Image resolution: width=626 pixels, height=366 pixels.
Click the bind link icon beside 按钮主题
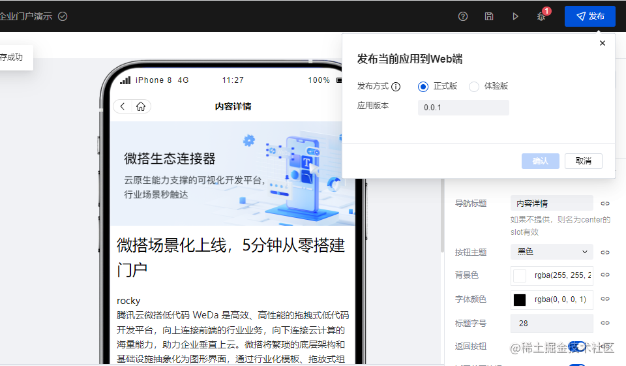[x=605, y=252]
